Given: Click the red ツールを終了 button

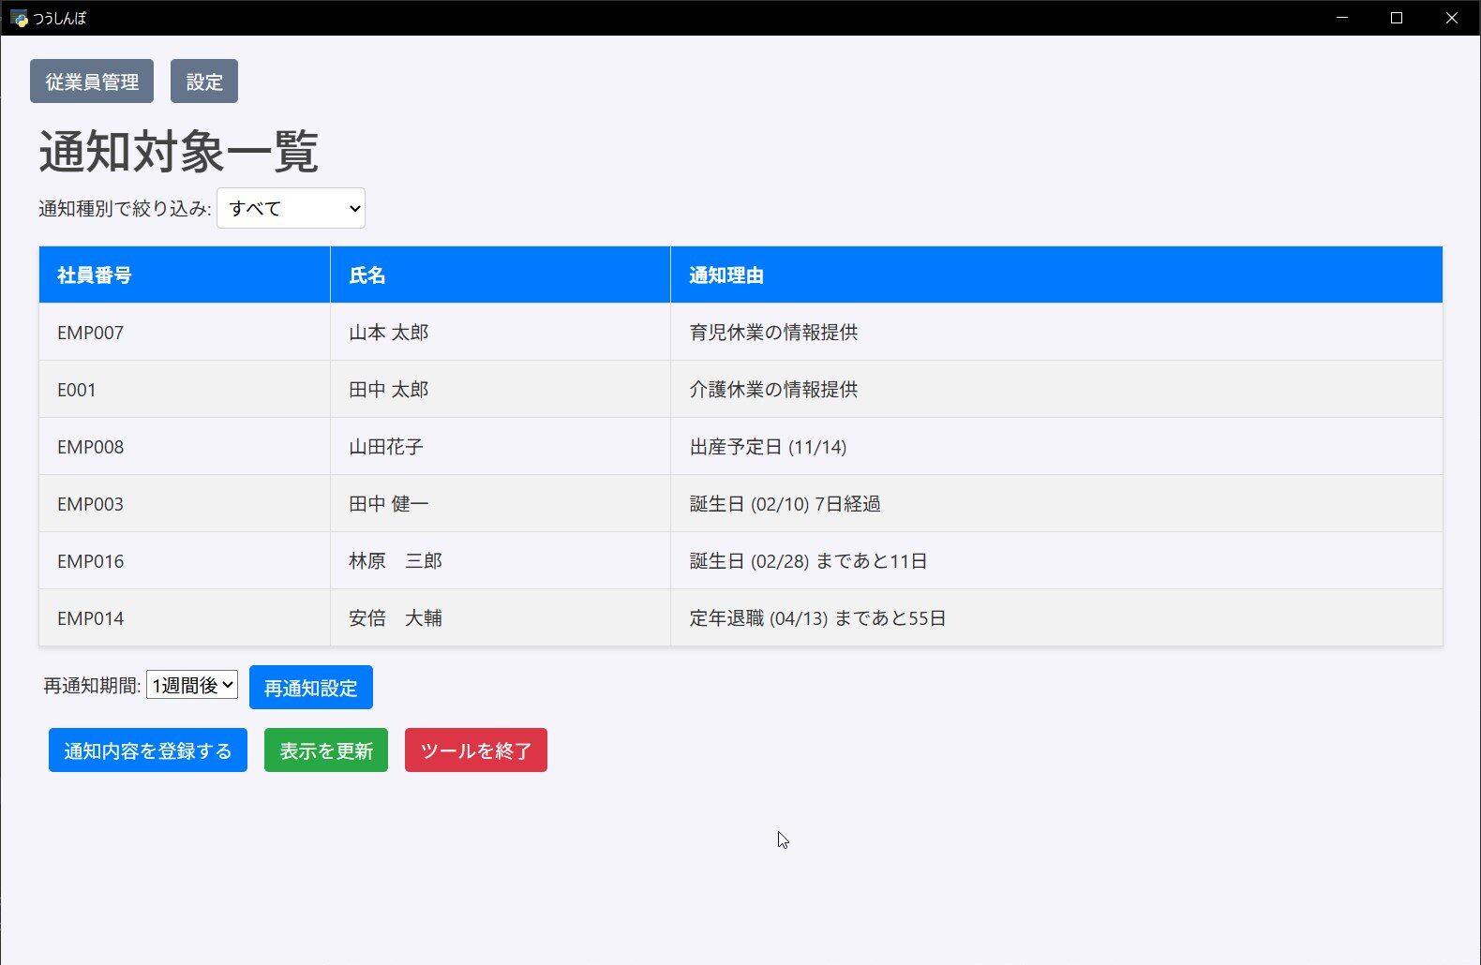Looking at the screenshot, I should (x=476, y=750).
